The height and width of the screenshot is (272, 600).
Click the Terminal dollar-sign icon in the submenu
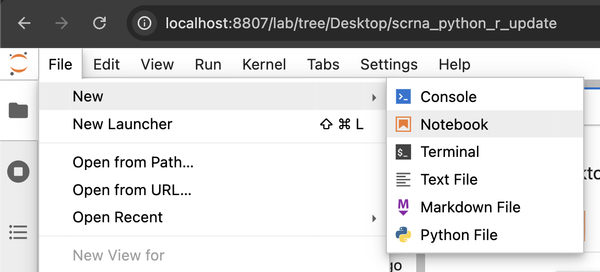[403, 152]
